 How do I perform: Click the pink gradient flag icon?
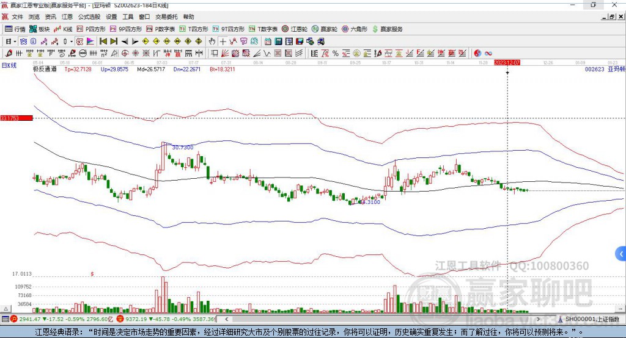pos(90,41)
